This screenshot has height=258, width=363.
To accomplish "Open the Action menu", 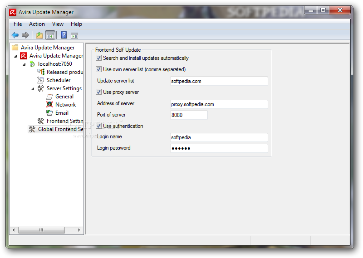I will (37, 24).
